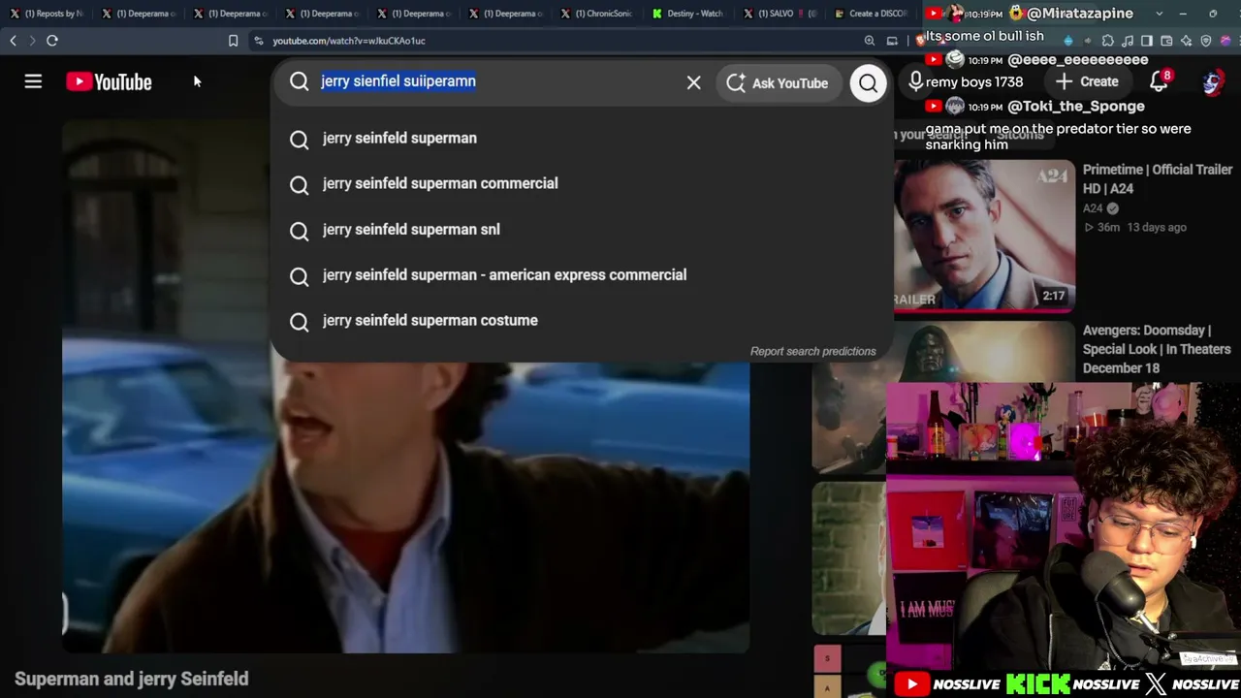Click the magnifier icon beside "jerry seinfeld superman snl"
1241x698 pixels.
[299, 230]
